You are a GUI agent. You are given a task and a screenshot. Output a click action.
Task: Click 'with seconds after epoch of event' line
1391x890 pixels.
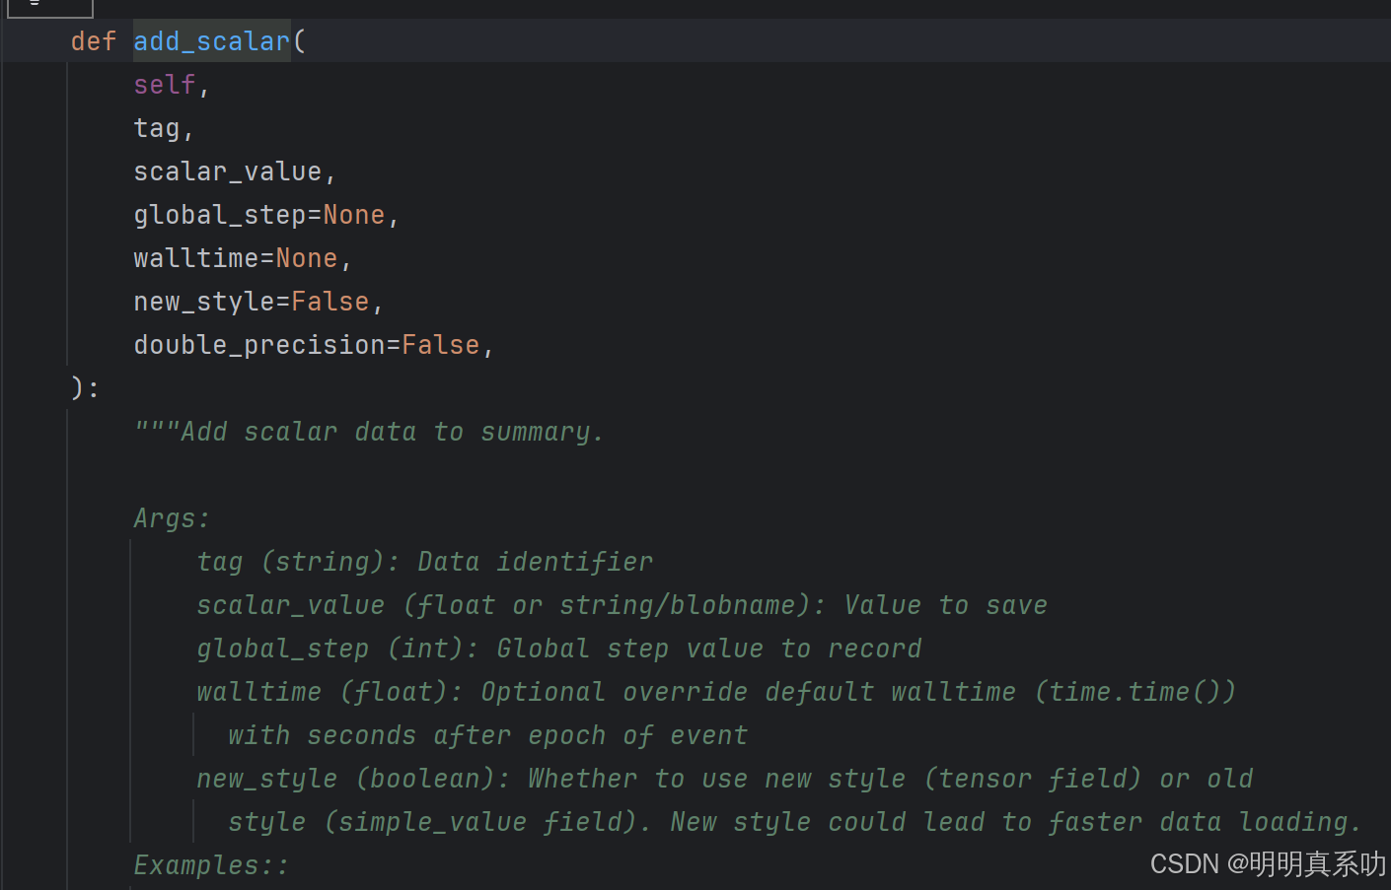488,735
